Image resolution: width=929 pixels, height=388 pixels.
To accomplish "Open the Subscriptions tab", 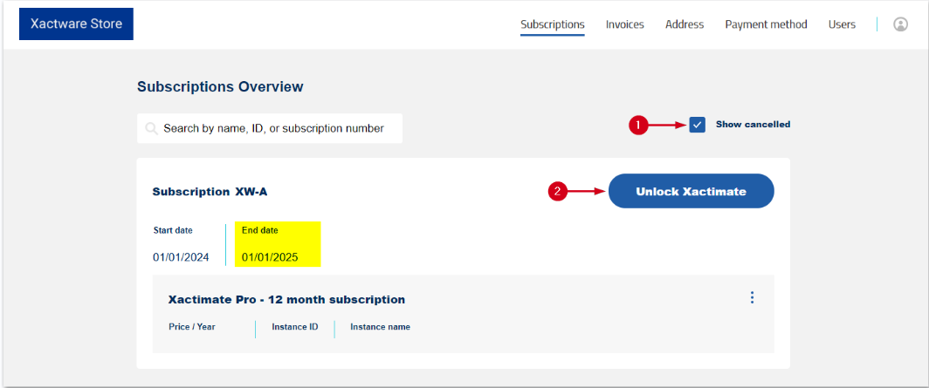I will pyautogui.click(x=553, y=24).
